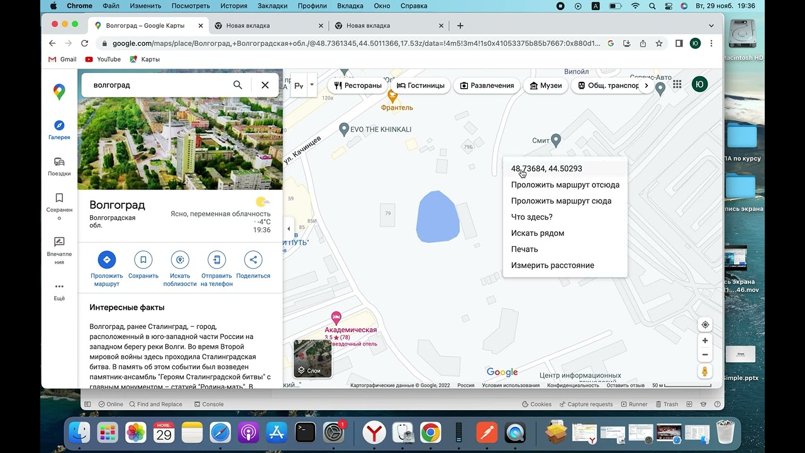Click the Google Maps search magnifier icon
Viewport: 805px width, 453px height.
click(x=238, y=85)
